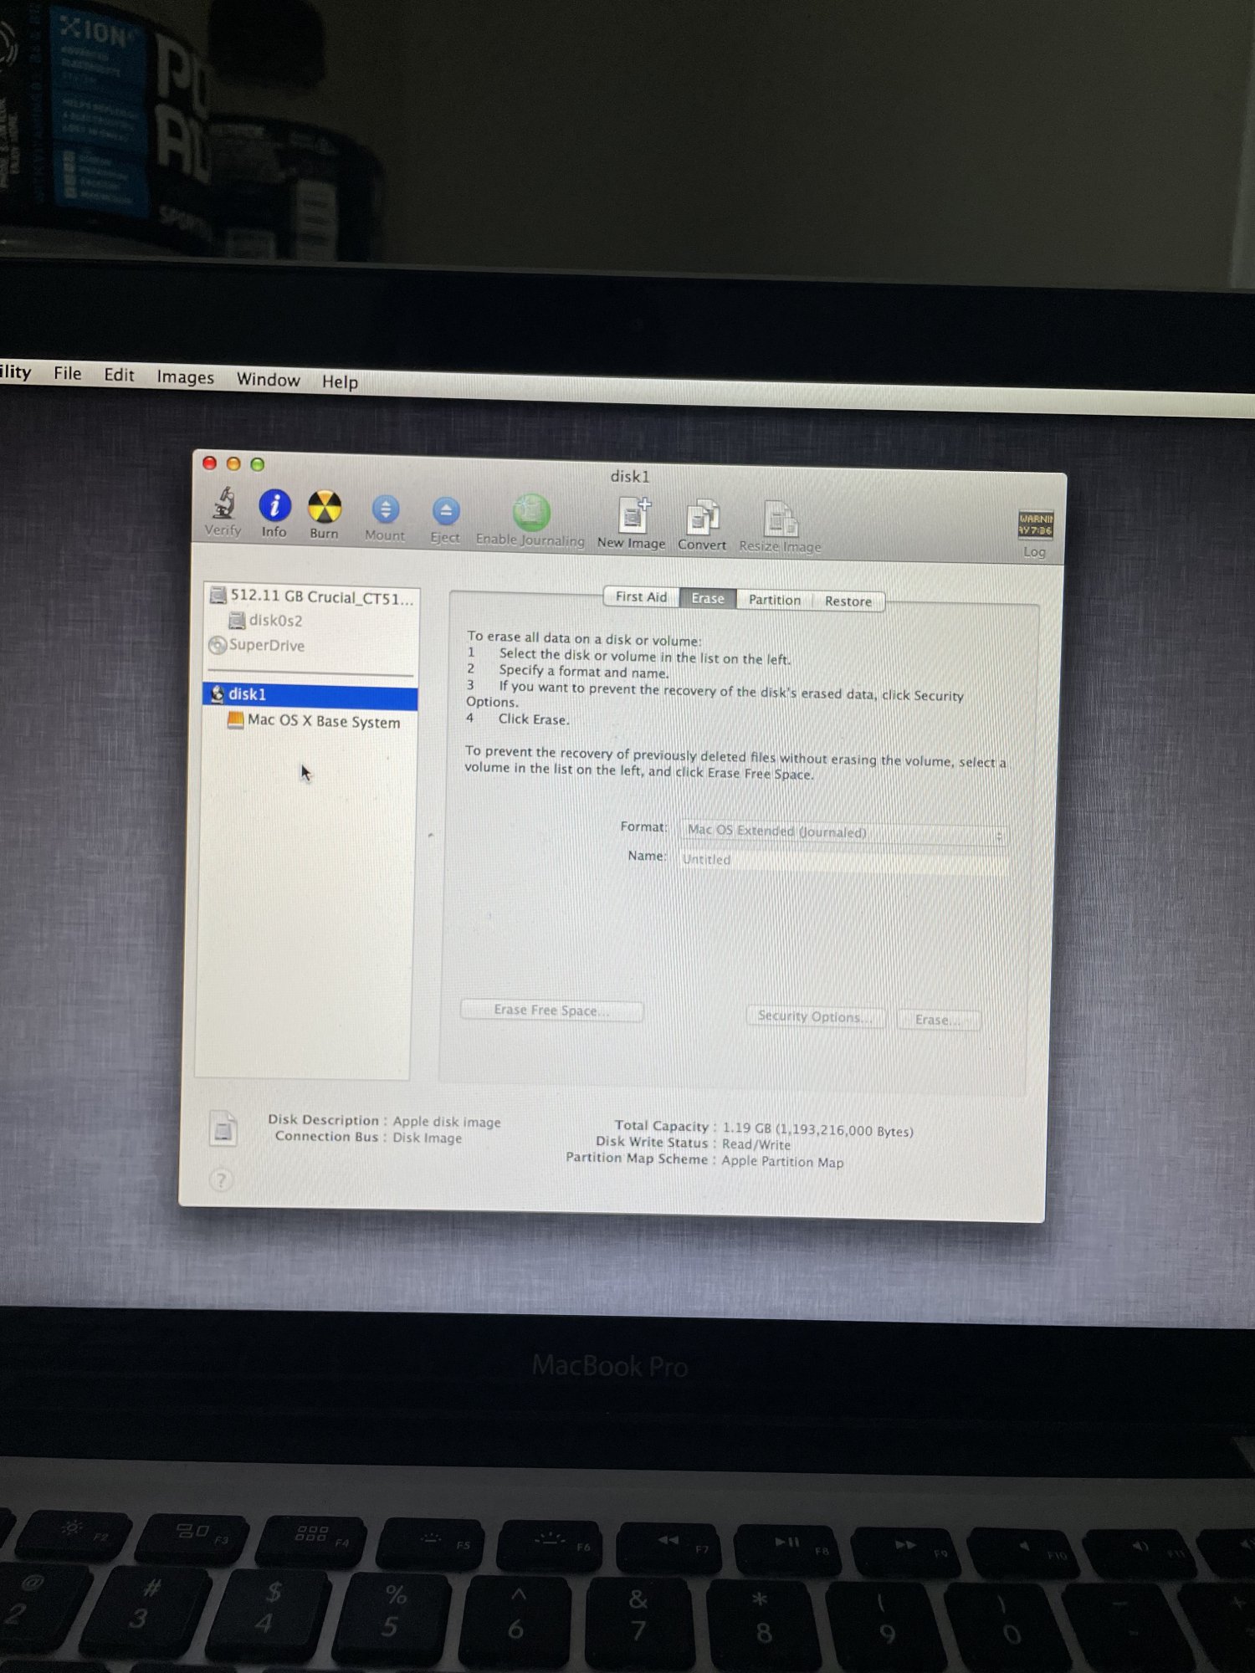Click the Connection Bus Disk Image text

tap(427, 1138)
